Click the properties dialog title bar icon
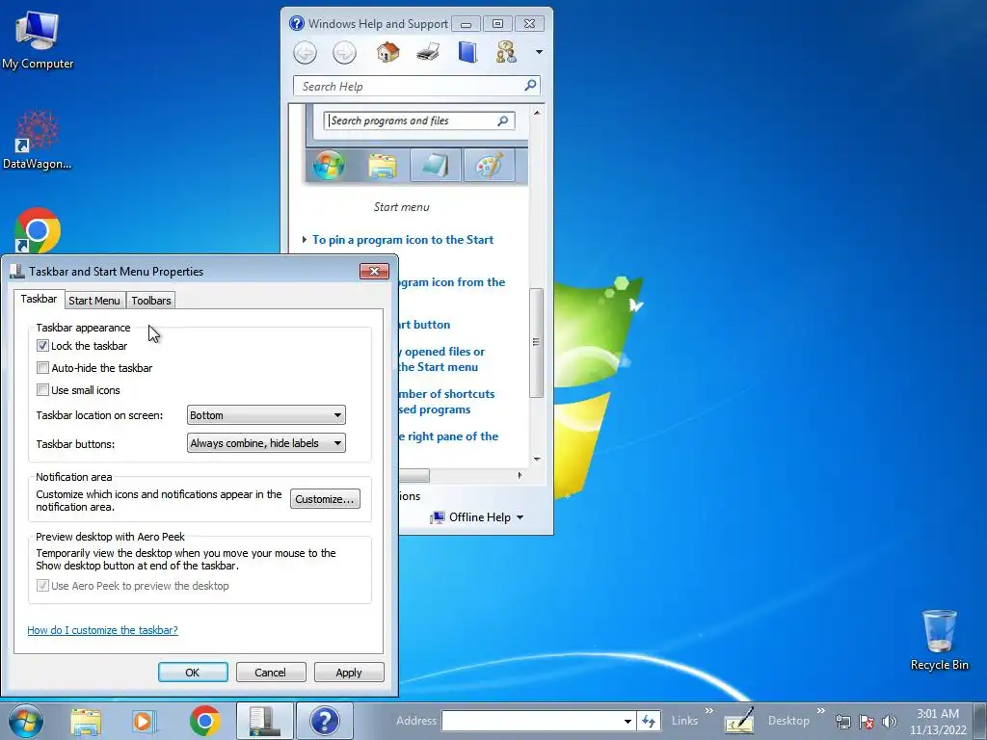This screenshot has height=740, width=987. (17, 271)
